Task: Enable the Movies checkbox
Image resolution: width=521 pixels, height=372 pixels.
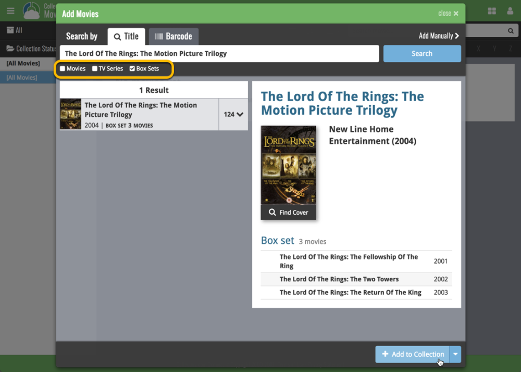Action: pos(63,69)
